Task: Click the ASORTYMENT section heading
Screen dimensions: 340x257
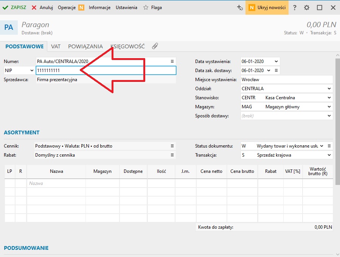Action: (x=22, y=132)
